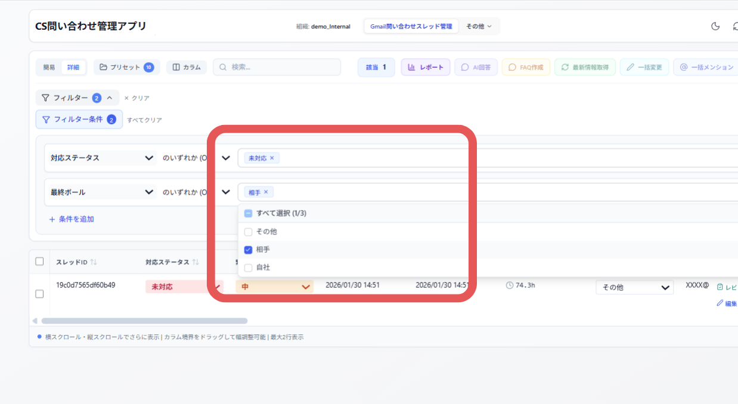
Task: Click 最新情報取得 refresh button
Action: 585,67
